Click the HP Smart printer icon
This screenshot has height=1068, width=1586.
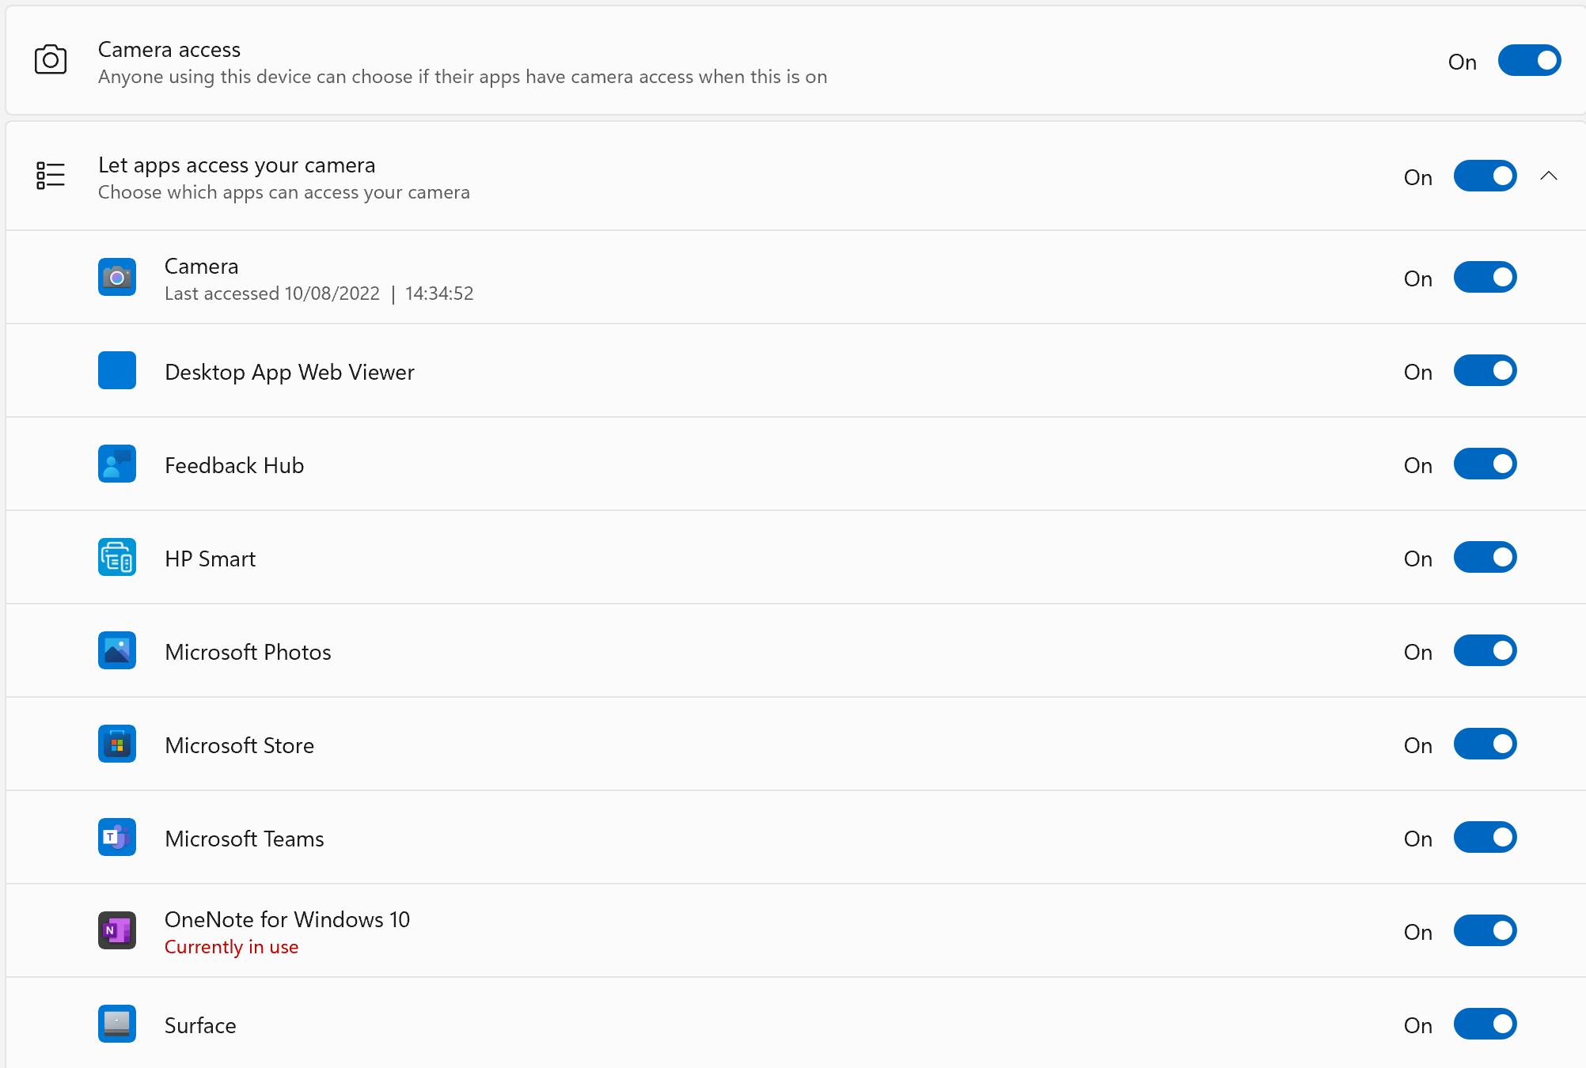(117, 558)
